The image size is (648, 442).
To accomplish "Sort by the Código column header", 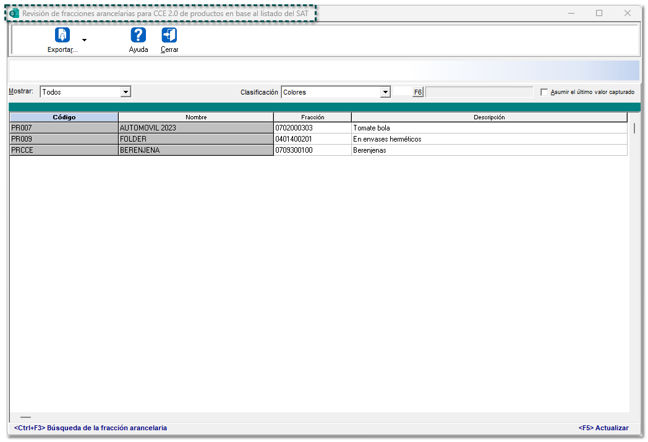I will click(64, 117).
